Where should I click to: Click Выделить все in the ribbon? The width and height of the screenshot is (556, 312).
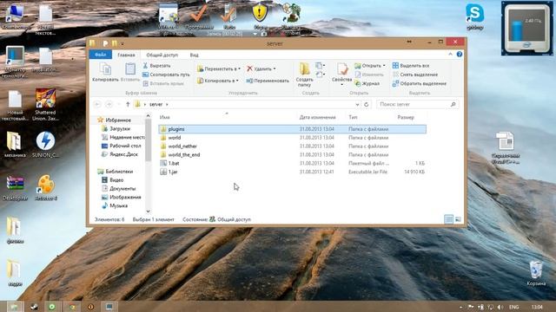click(411, 66)
